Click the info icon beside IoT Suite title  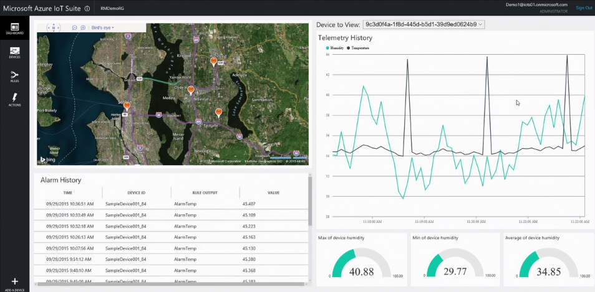[87, 9]
